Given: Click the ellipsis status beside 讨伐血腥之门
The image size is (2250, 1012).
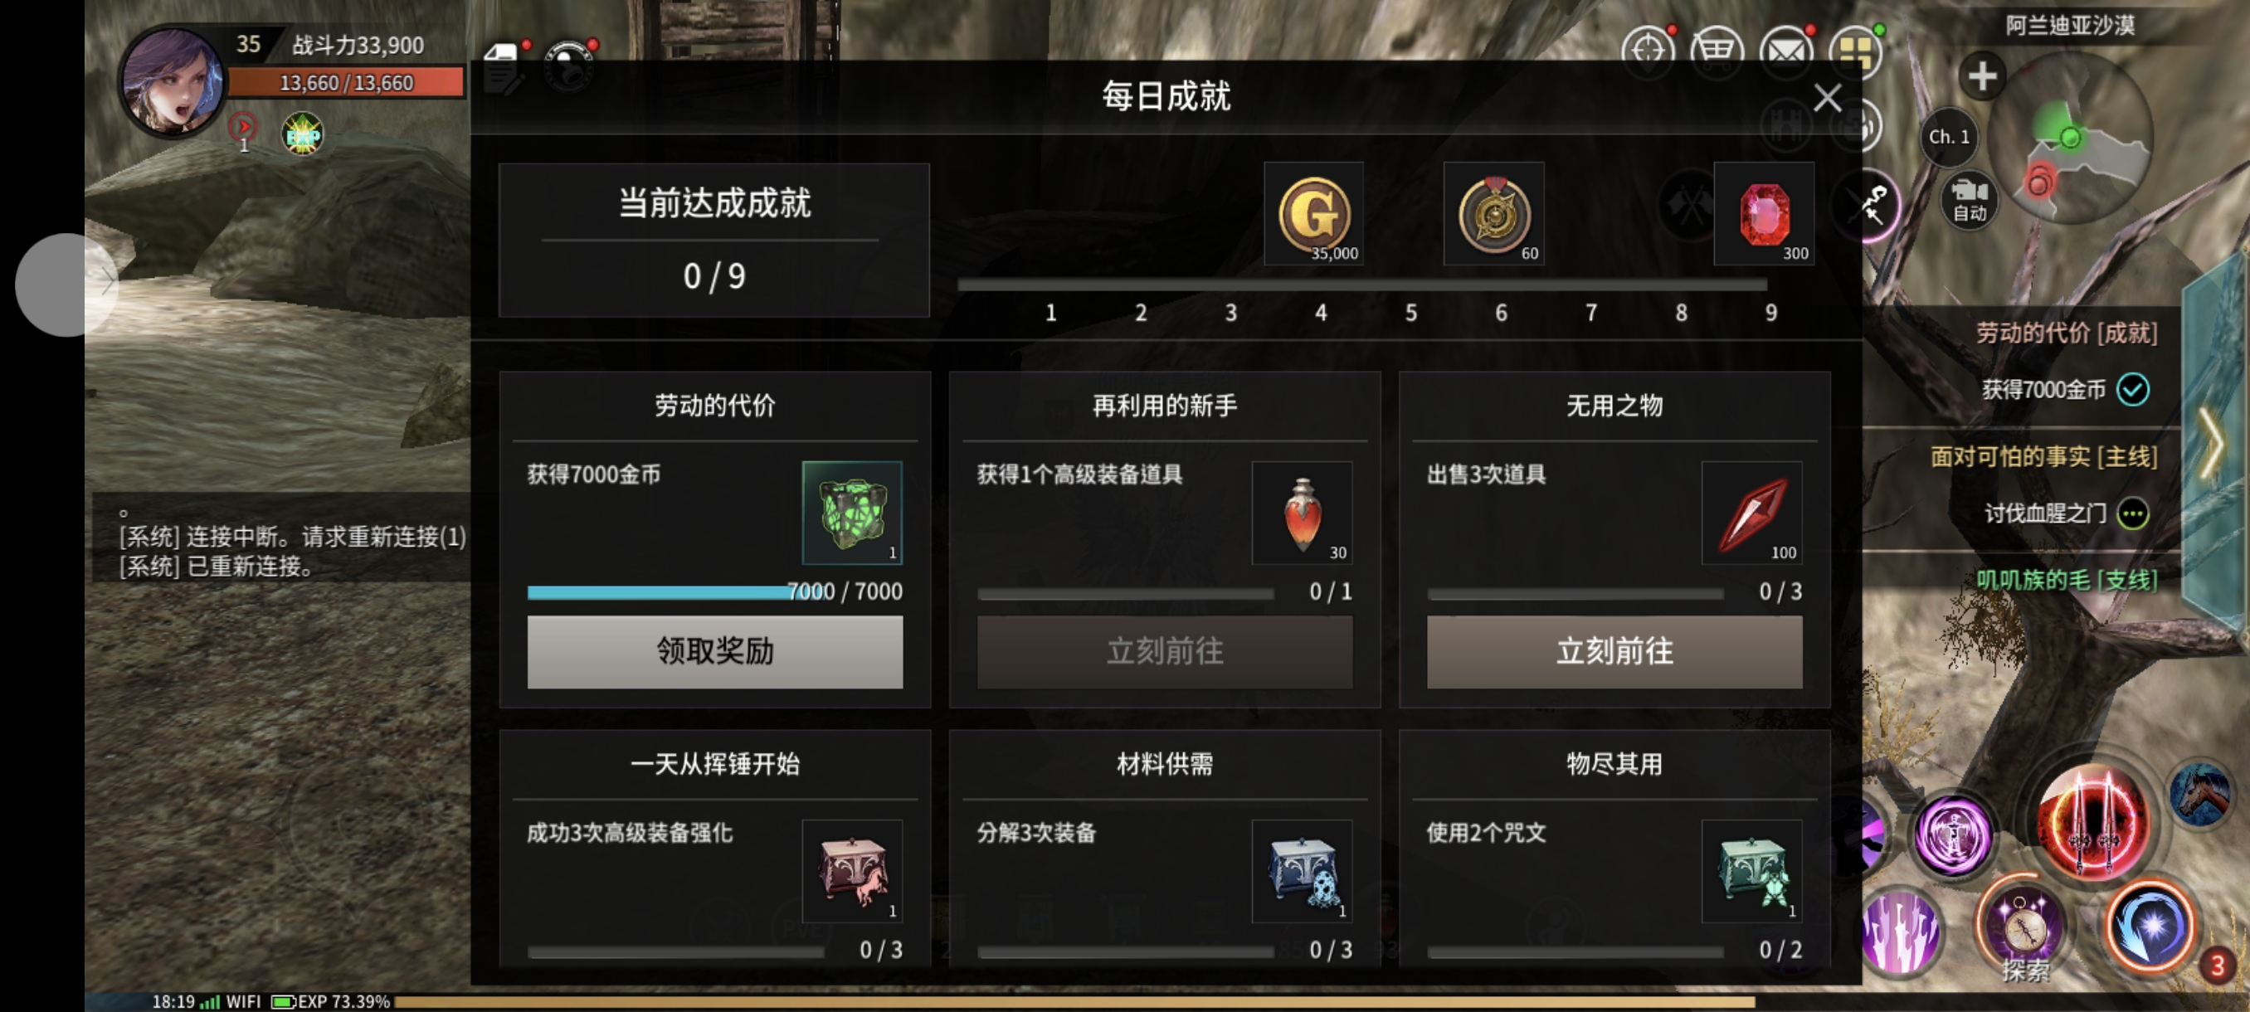Looking at the screenshot, I should (2132, 513).
